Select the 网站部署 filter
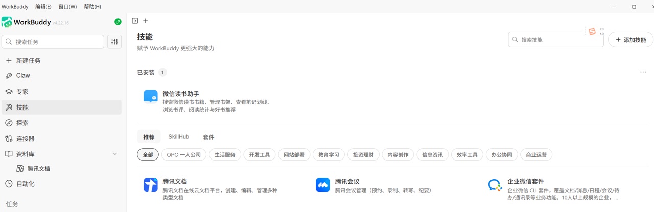Viewport: 654px width, 212px height. [x=294, y=155]
